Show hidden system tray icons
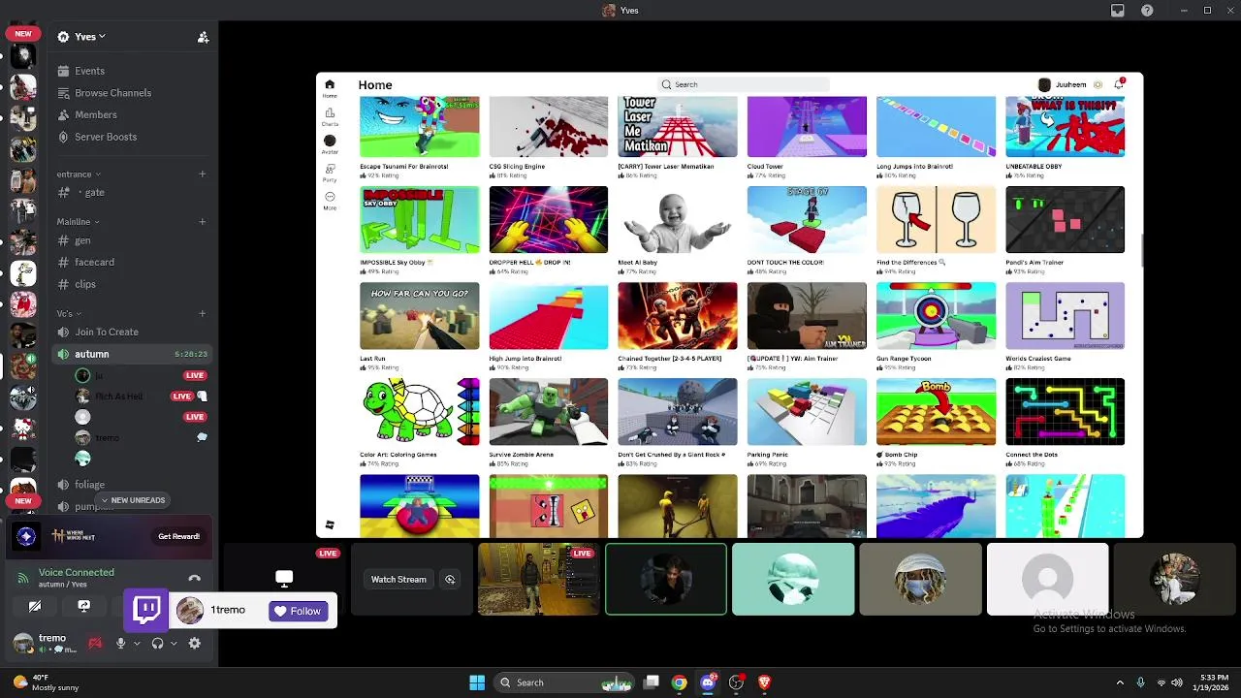Image resolution: width=1241 pixels, height=698 pixels. [1120, 682]
